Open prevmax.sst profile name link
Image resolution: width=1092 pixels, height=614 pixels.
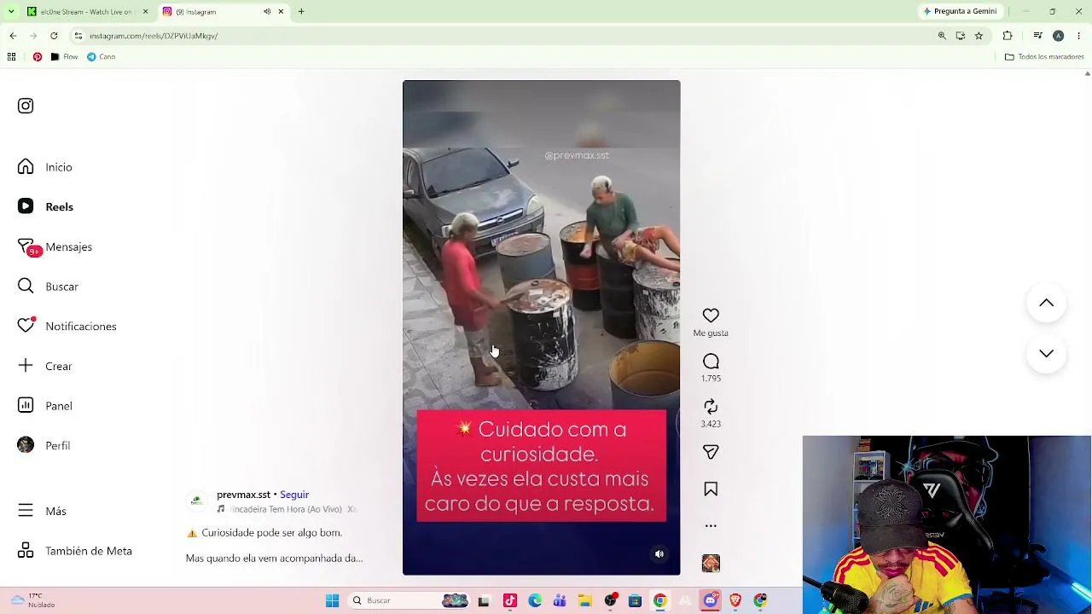point(243,495)
